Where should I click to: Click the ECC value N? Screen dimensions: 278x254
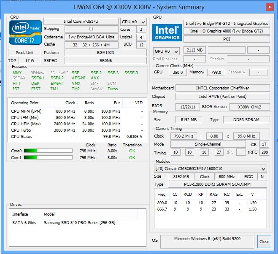(262, 176)
